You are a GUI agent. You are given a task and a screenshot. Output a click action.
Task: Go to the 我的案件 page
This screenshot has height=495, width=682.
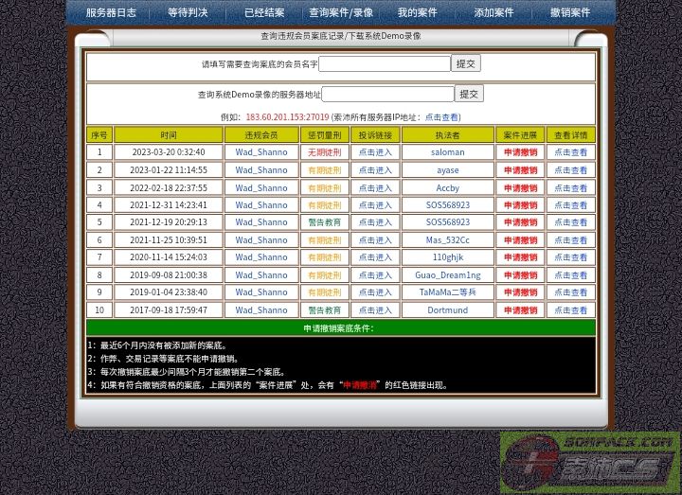(417, 13)
